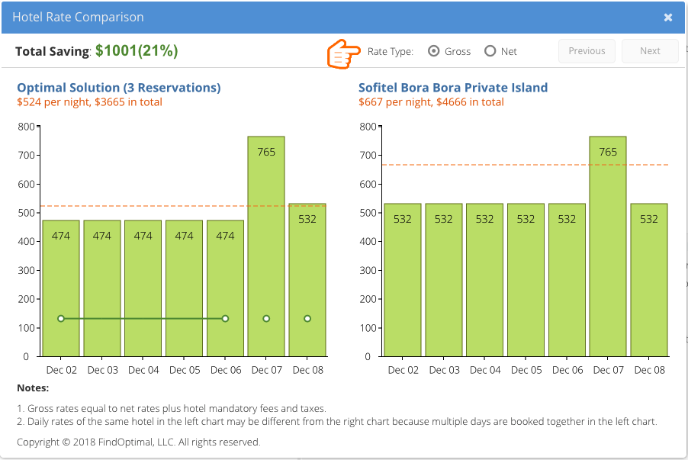Click reservation end marker on Dec 06
Screen dimensions: 688x460
pyautogui.click(x=225, y=319)
